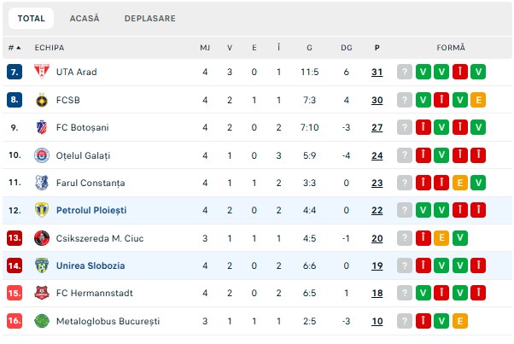Open the Unirea Slobozia team page
The width and height of the screenshot is (514, 344).
click(x=91, y=265)
